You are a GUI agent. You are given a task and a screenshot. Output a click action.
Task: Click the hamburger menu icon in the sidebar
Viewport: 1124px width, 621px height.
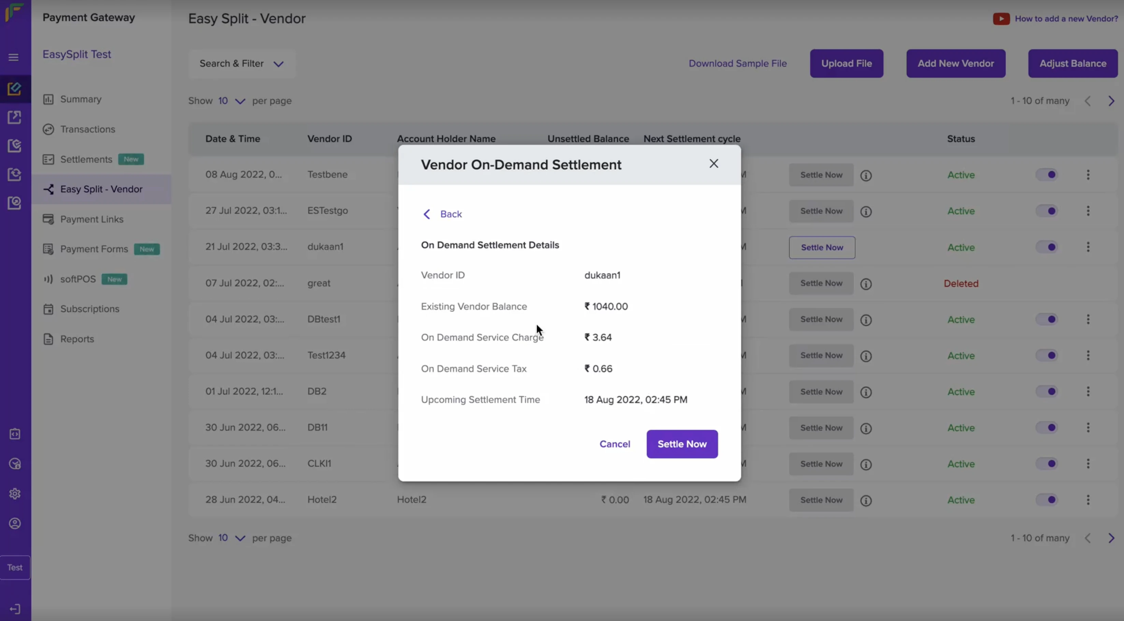14,57
